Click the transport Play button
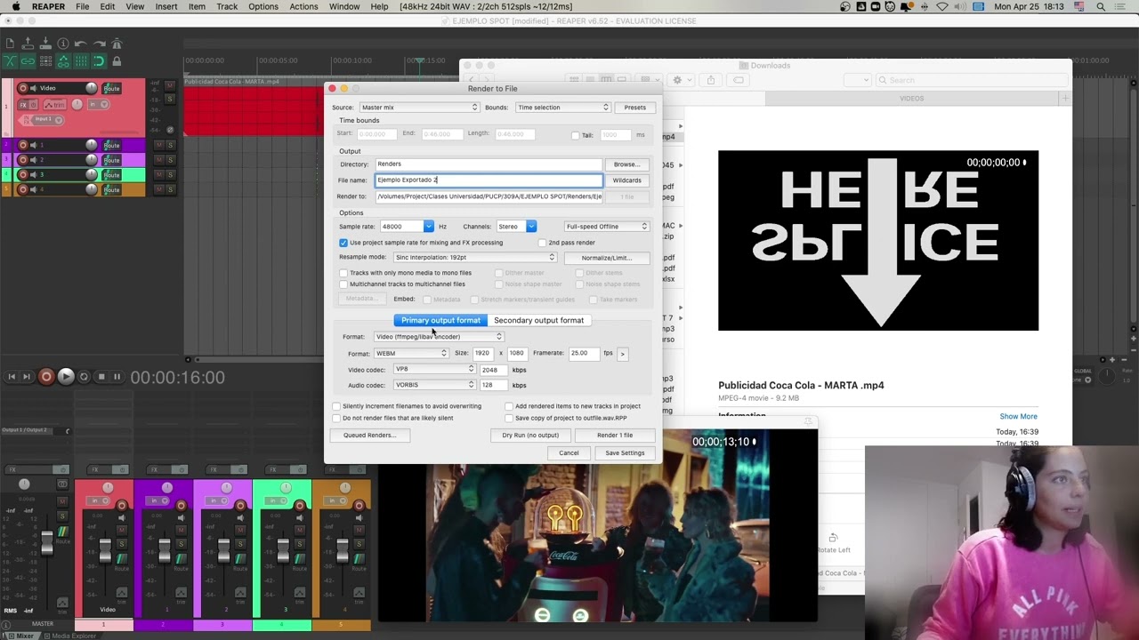 click(65, 377)
